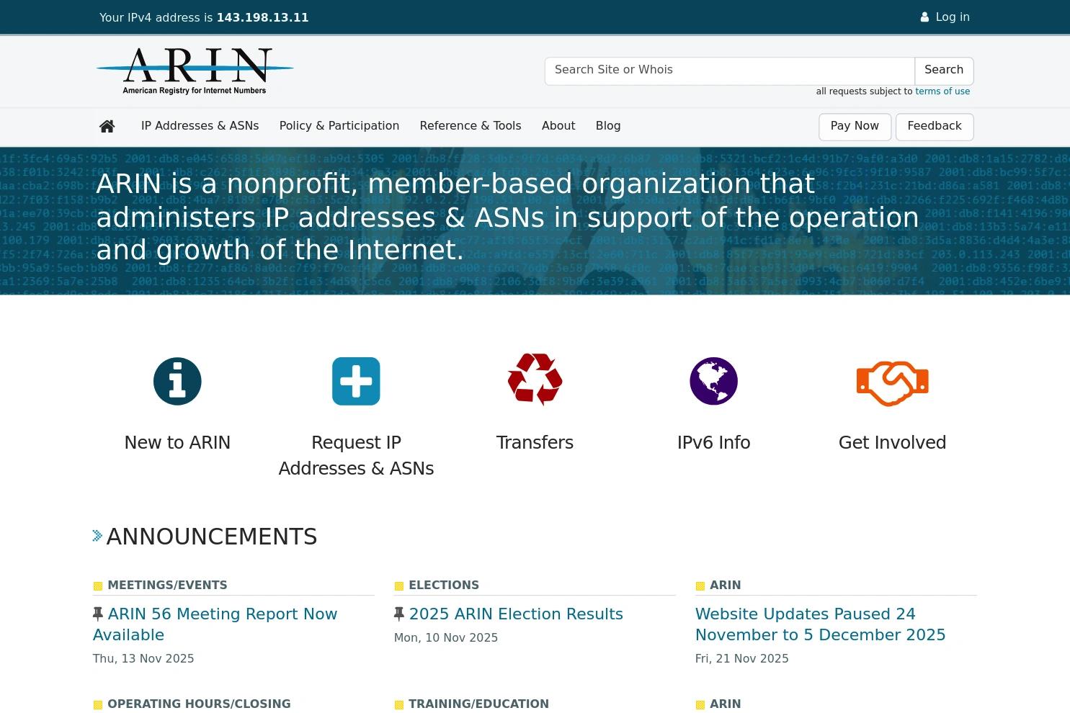Click the ARIN logo
The width and height of the screenshot is (1070, 713).
(195, 71)
